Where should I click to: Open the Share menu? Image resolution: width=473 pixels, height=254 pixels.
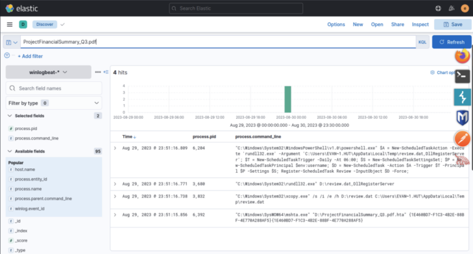[x=397, y=24]
